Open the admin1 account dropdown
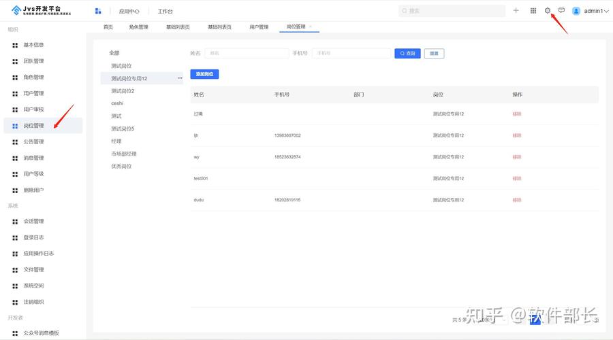Image resolution: width=613 pixels, height=340 pixels. [x=591, y=11]
